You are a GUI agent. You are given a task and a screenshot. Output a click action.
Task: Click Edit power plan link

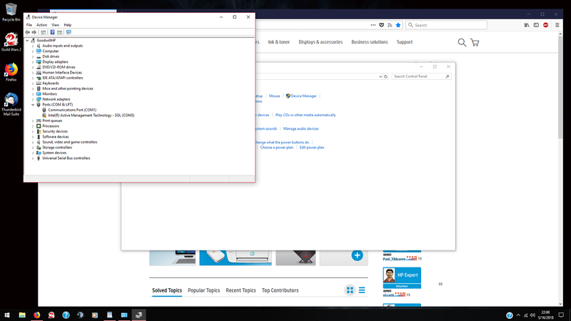coord(312,148)
